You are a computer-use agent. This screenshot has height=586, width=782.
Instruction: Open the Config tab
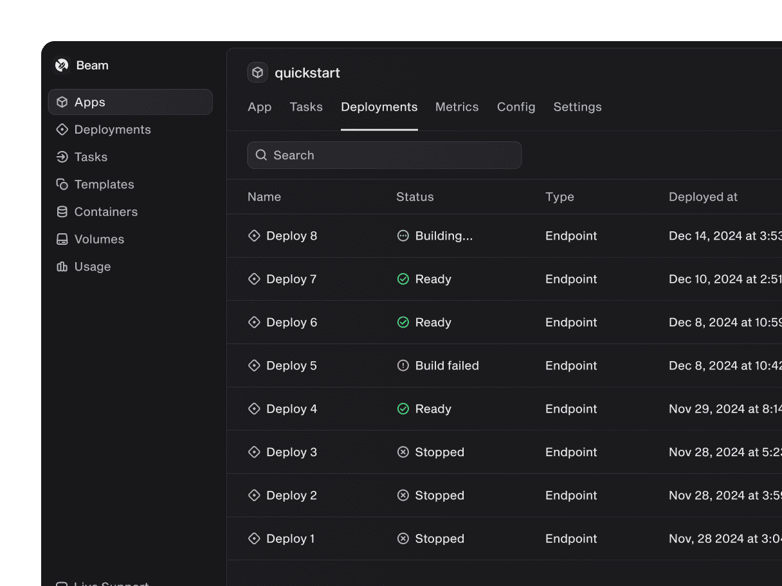516,107
